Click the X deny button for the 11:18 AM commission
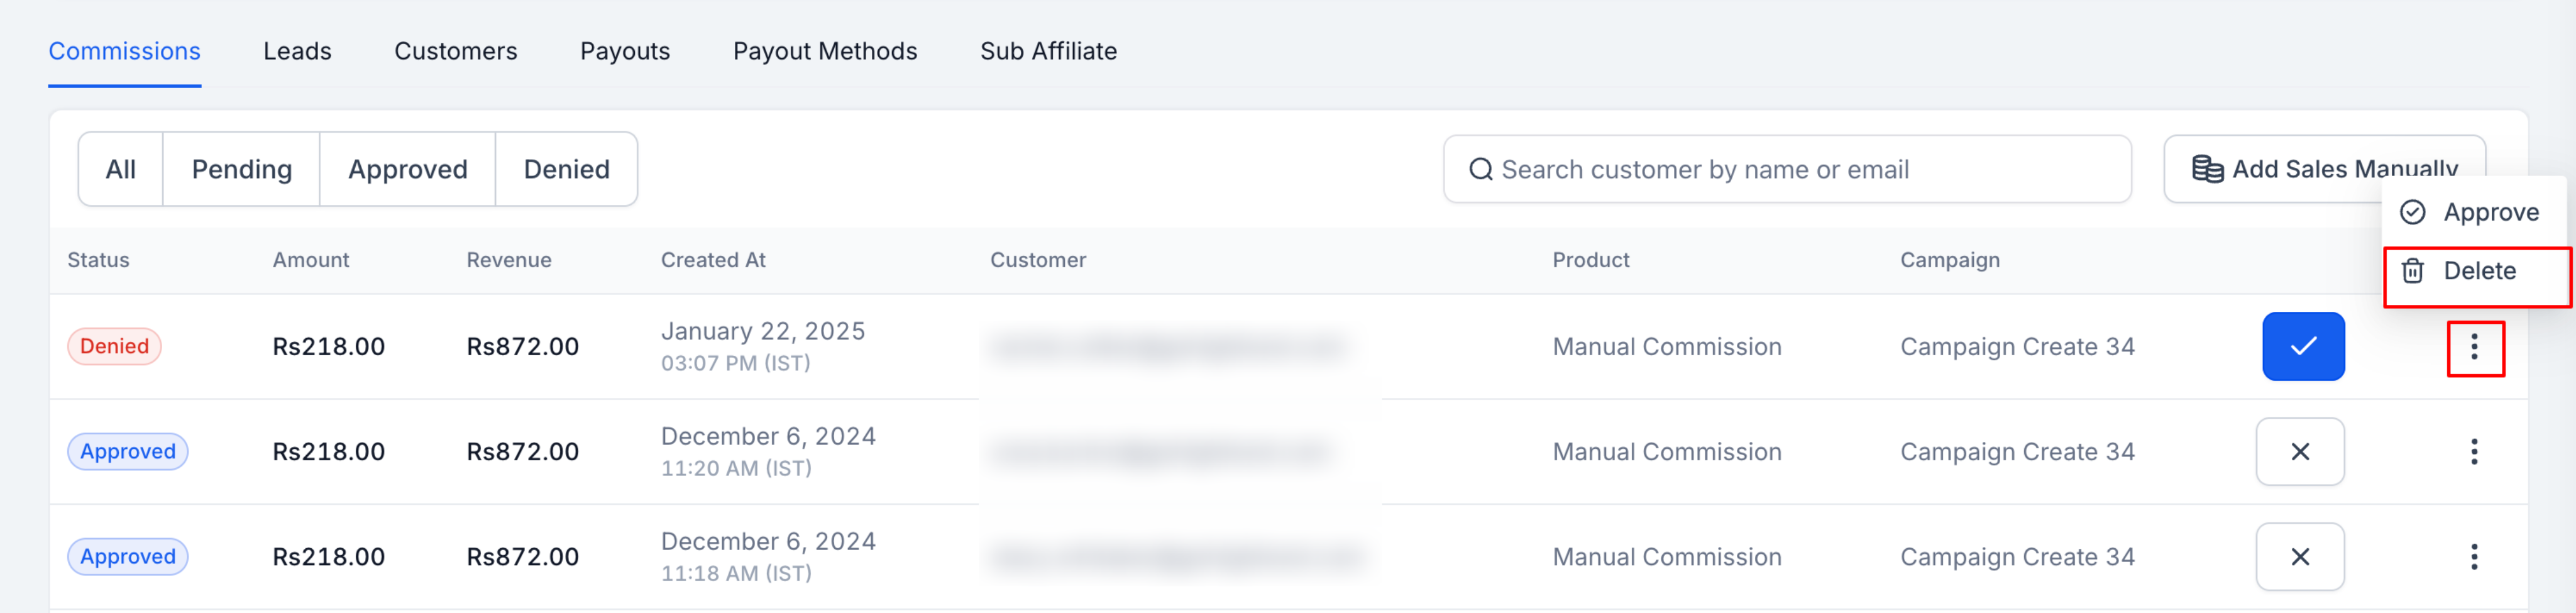 2299,557
